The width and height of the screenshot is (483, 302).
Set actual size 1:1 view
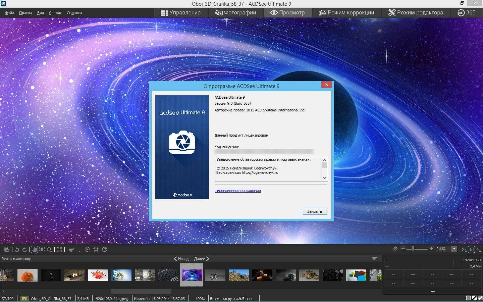[x=471, y=249]
